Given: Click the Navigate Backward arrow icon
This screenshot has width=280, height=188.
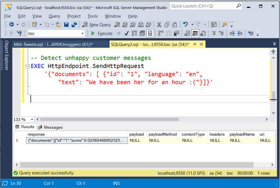Looking at the screenshot, I should tap(11, 24).
